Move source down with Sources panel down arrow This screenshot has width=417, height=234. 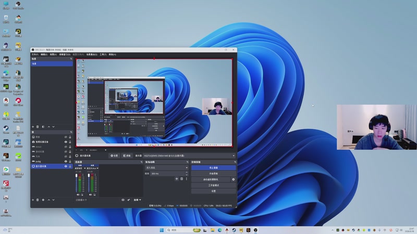point(54,200)
